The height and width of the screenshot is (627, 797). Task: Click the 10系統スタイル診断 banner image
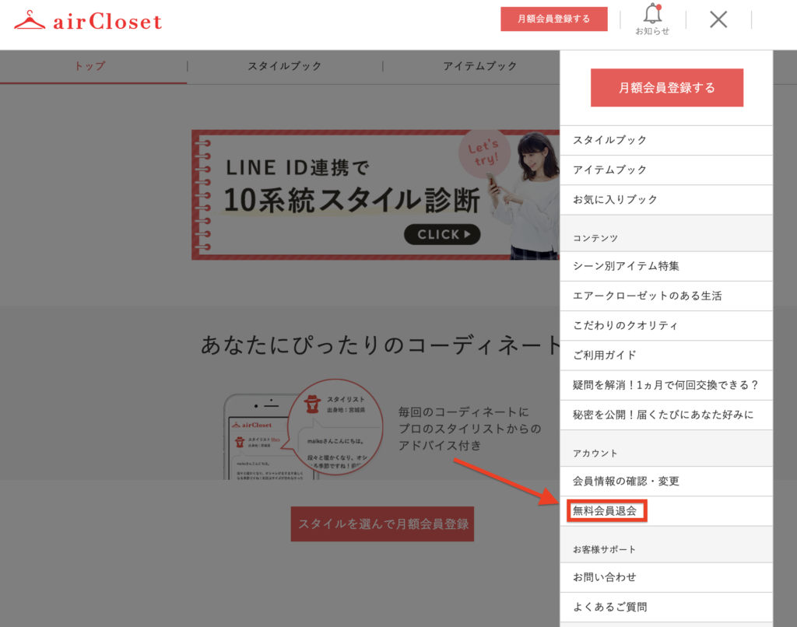(x=376, y=195)
